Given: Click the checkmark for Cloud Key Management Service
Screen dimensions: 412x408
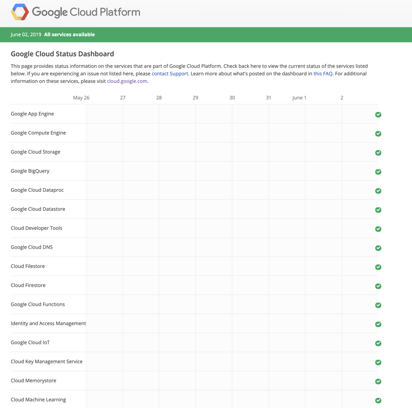Looking at the screenshot, I should point(378,362).
